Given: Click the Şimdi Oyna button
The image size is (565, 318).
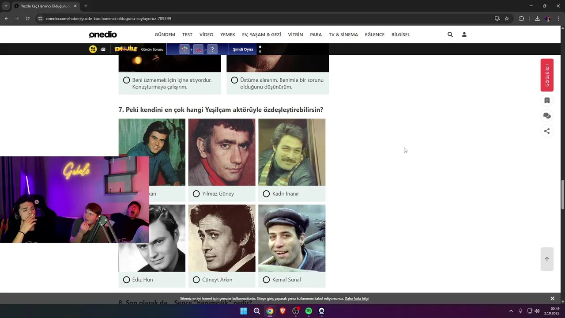Looking at the screenshot, I should click(x=243, y=49).
